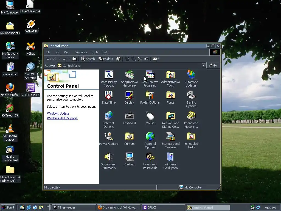Image resolution: width=281 pixels, height=211 pixels.
Task: Open Gaming Options icon
Action: click(191, 99)
